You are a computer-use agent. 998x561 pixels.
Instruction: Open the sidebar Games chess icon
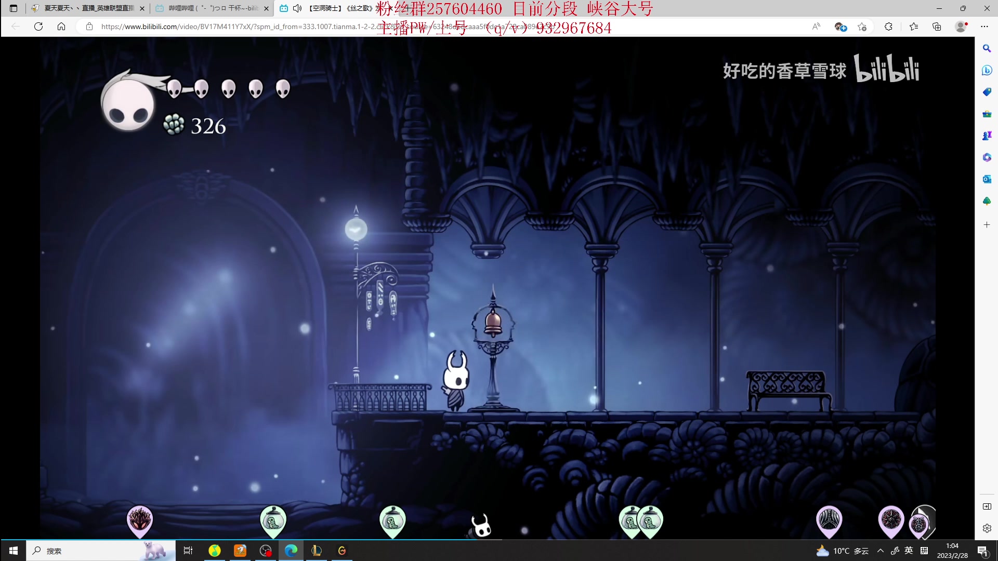tap(987, 136)
